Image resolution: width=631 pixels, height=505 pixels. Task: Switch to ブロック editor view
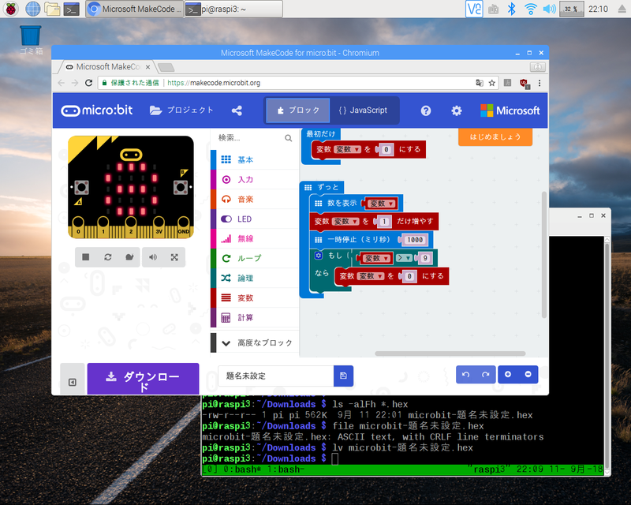pyautogui.click(x=298, y=110)
